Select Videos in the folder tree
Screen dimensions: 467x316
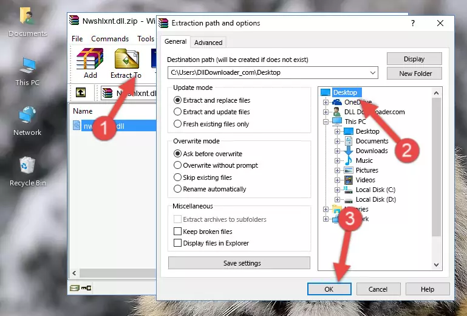365,180
